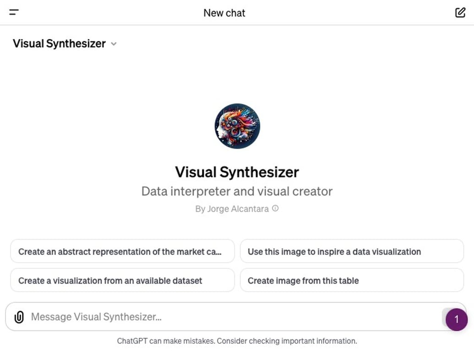Tap the purple "1" notification badge
Viewport: 474px width, 351px height.
coord(456,319)
